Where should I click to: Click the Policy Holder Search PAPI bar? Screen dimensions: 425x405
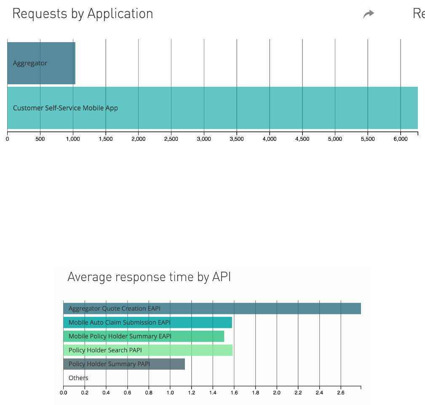(148, 350)
